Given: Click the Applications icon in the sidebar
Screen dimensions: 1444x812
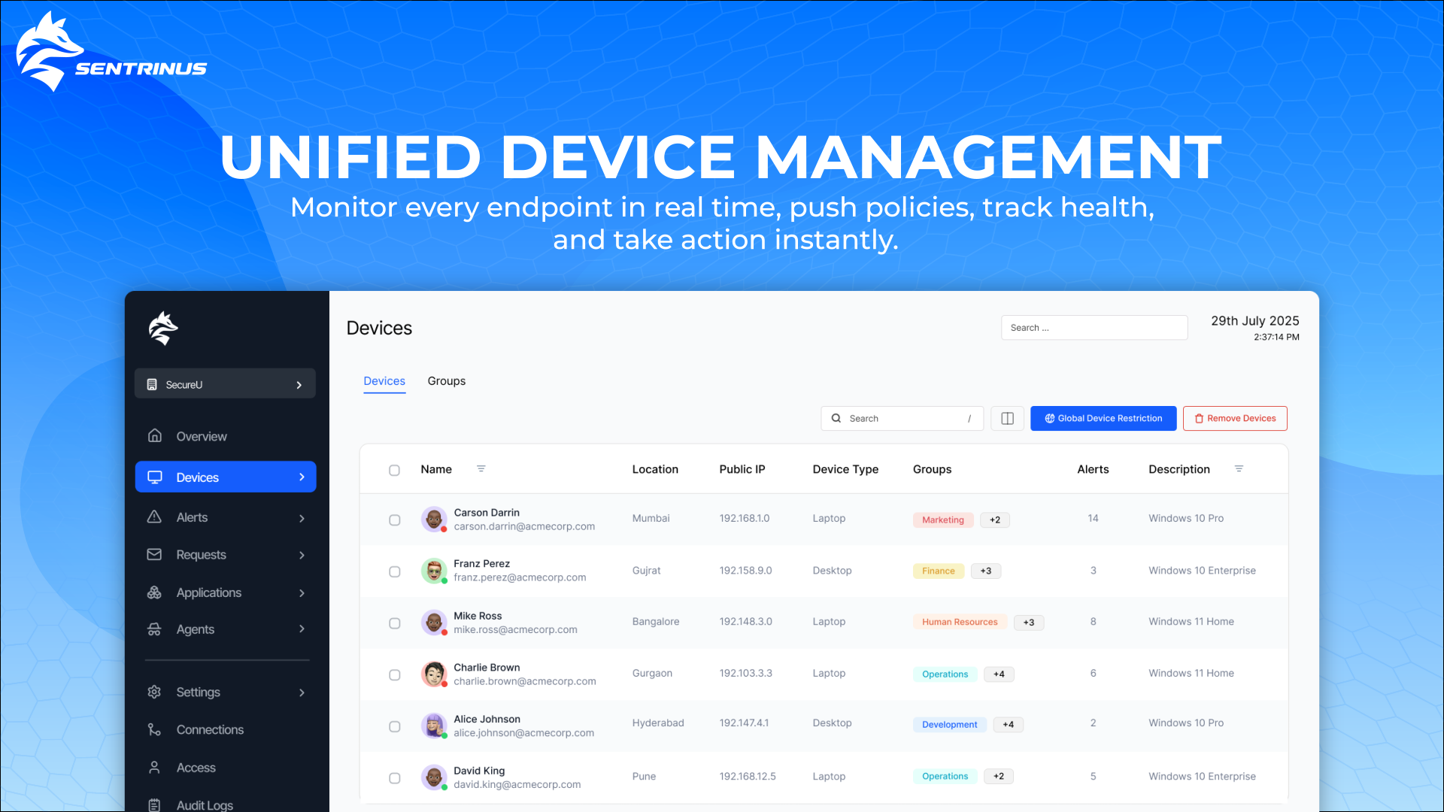Looking at the screenshot, I should click(x=154, y=592).
